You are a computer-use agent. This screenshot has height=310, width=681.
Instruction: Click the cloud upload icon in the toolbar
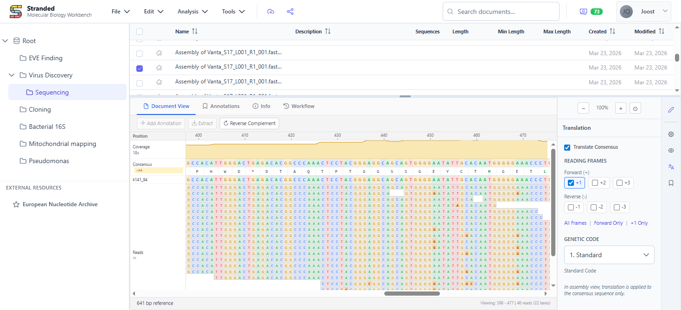[271, 11]
